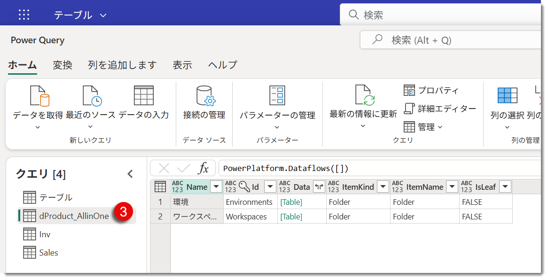Expand the パラメーターの管理 dropdown arrow

277,127
